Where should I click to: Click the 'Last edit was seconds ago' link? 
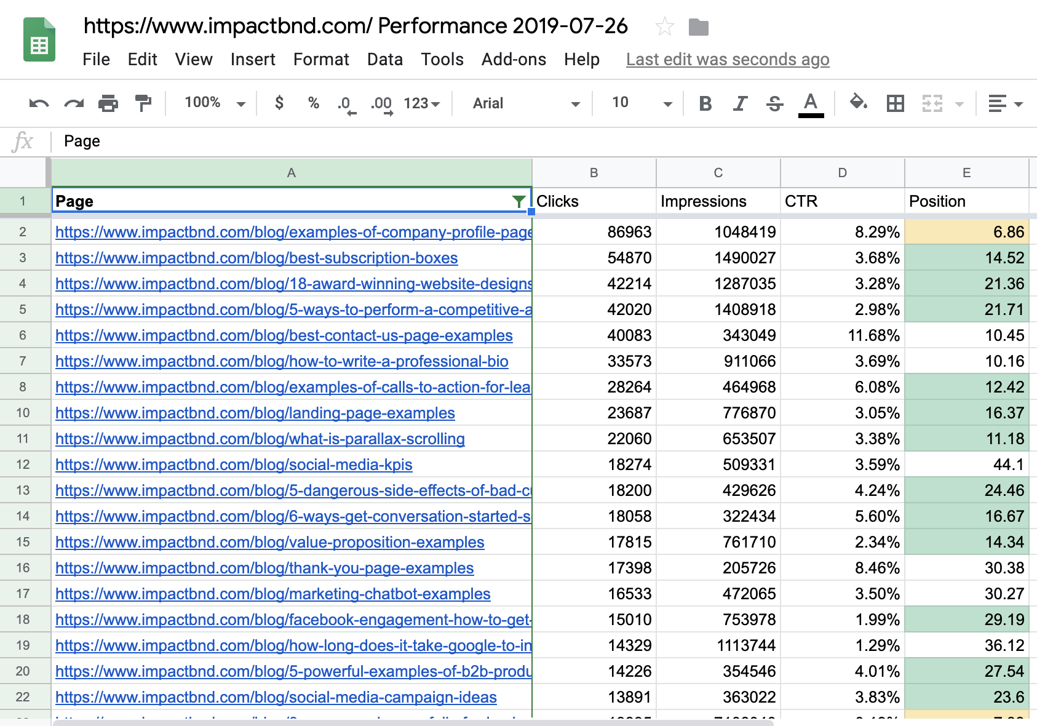click(728, 60)
